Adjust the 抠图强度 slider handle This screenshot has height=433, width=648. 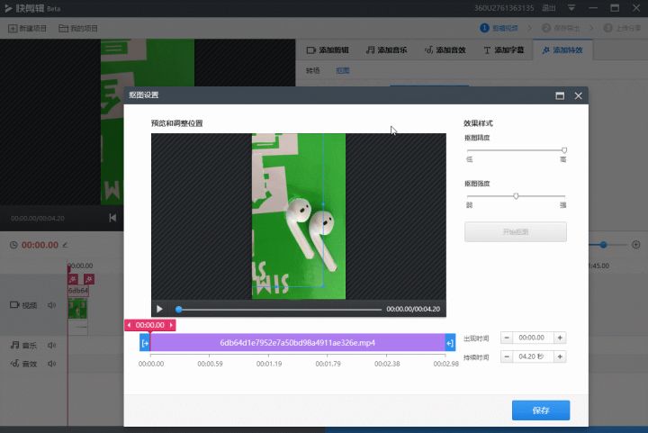[x=516, y=196]
